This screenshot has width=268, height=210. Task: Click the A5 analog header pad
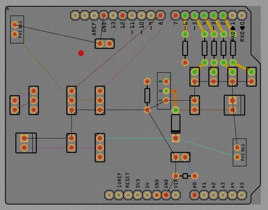(x=242, y=195)
